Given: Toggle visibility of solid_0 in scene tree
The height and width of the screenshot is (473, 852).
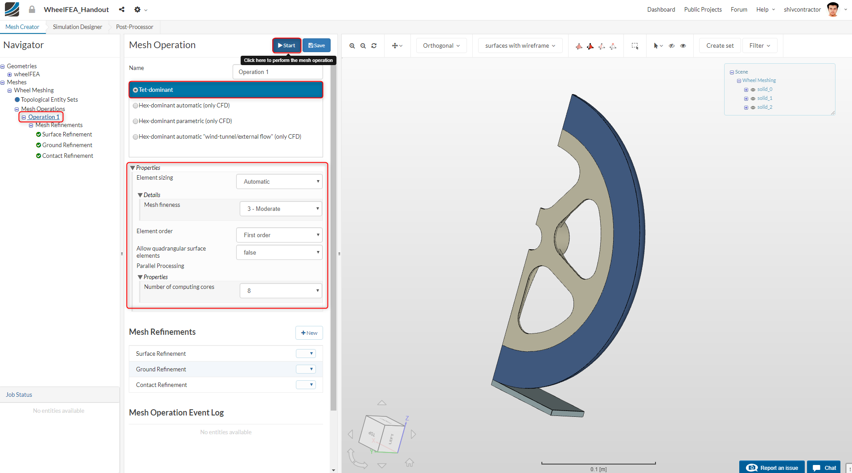Looking at the screenshot, I should pyautogui.click(x=753, y=90).
